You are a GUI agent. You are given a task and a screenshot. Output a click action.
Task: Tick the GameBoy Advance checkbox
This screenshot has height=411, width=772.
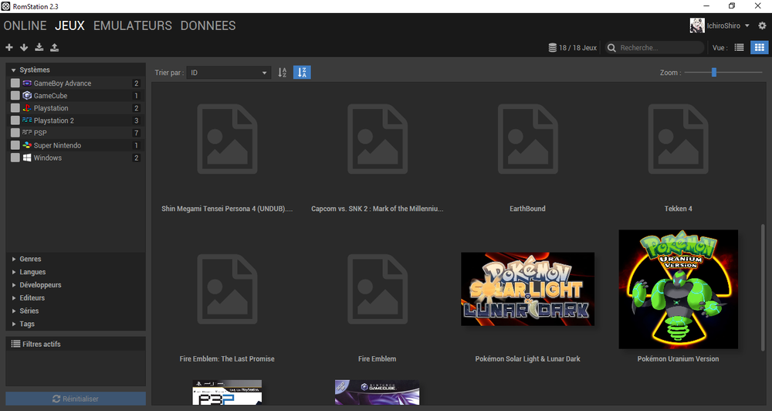pos(15,83)
